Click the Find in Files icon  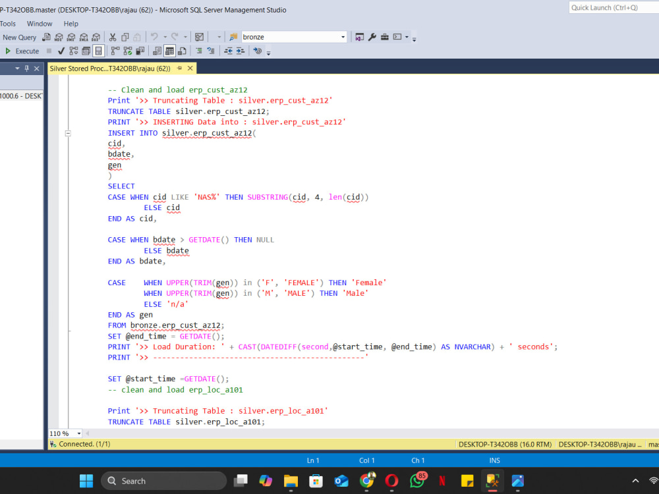(233, 37)
